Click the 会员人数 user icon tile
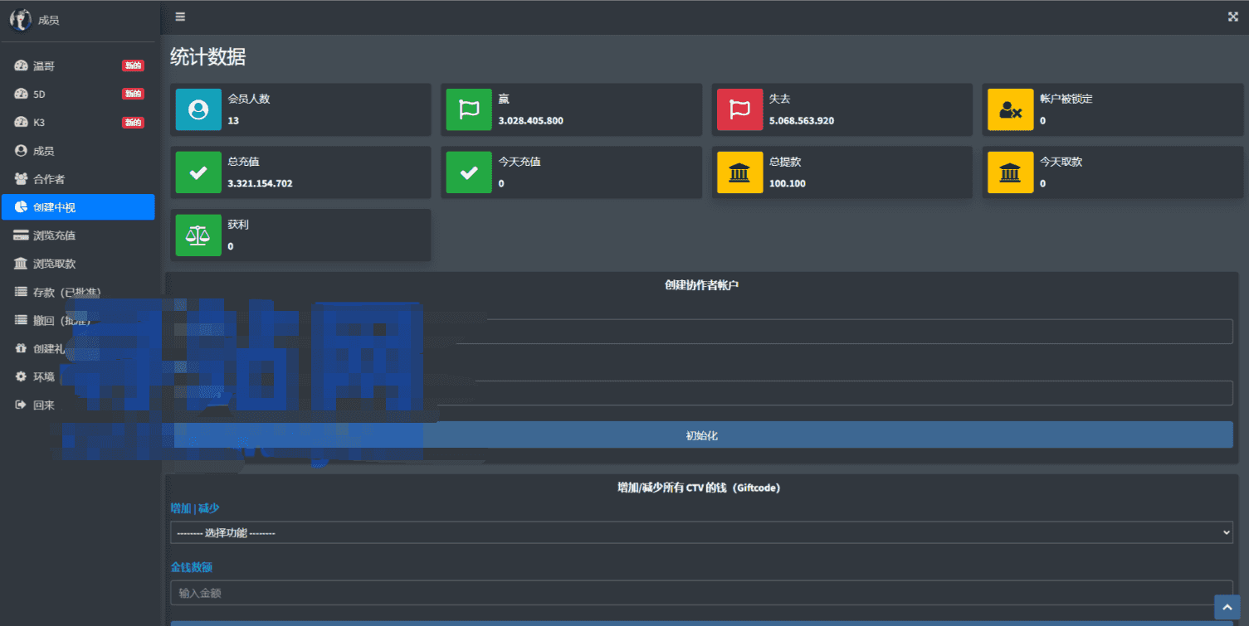Screen dimensions: 1249x626 click(198, 109)
